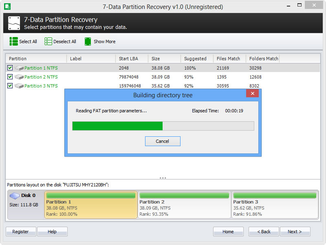Click the Partition 3 NTFS row name
This screenshot has height=245, width=326.
click(41, 86)
